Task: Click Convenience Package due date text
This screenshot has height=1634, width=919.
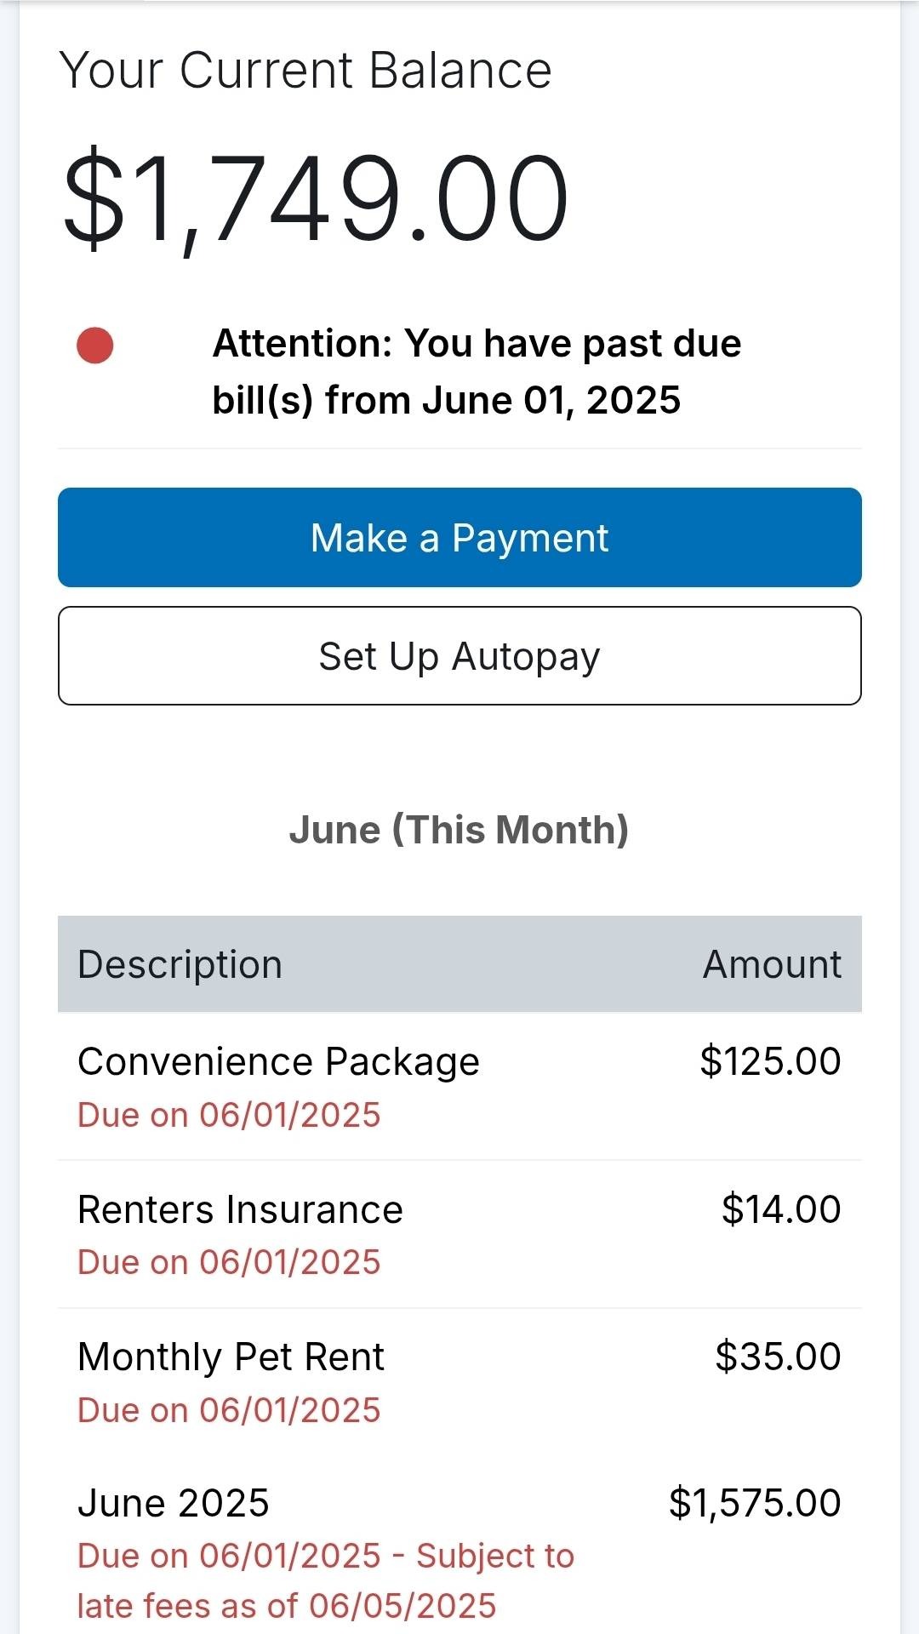Action: coord(229,1115)
